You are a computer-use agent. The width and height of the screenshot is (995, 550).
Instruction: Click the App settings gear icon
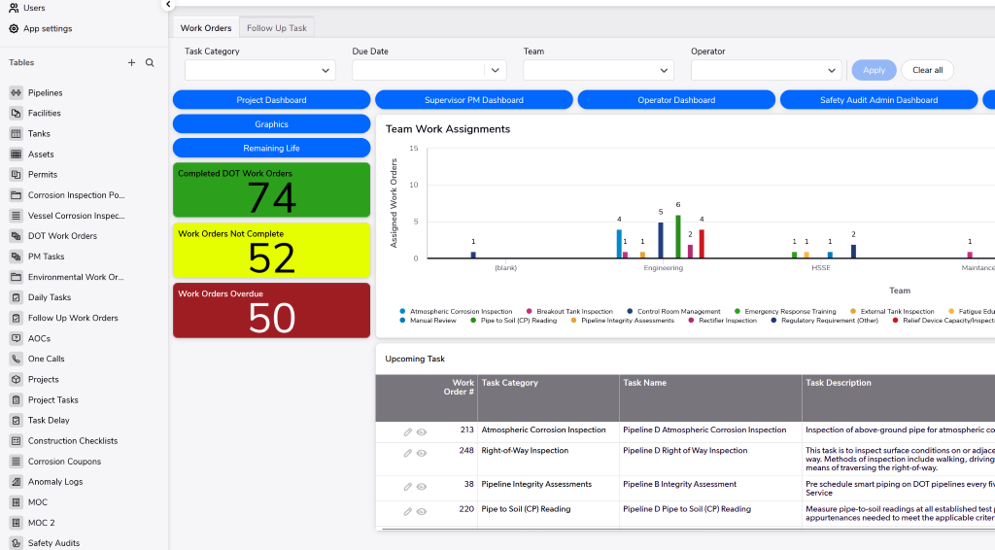point(14,28)
